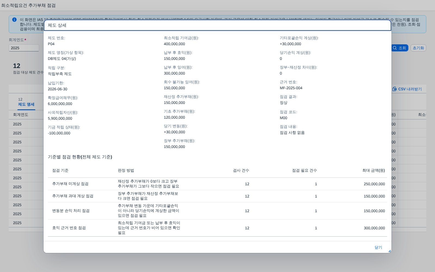Click the 확정급여채무 value 6,000,000,000
This screenshot has width=435, height=272.
[x=60, y=104]
